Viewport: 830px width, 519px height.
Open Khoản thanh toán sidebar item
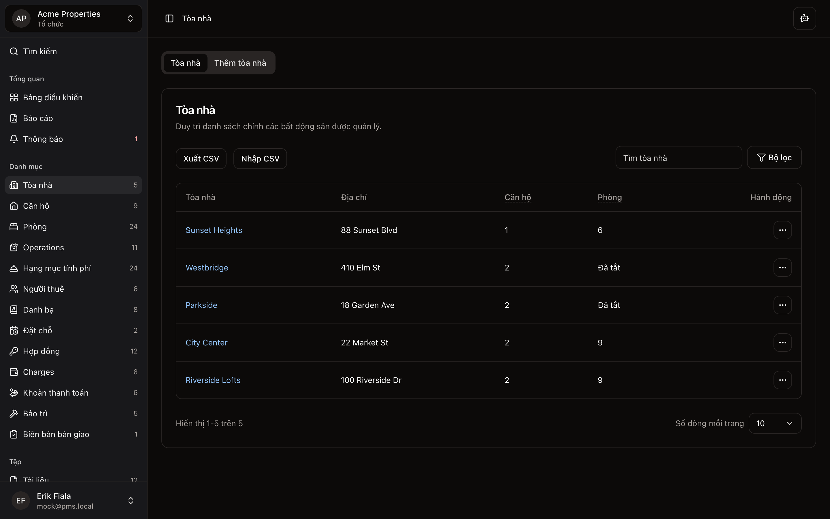pos(56,393)
